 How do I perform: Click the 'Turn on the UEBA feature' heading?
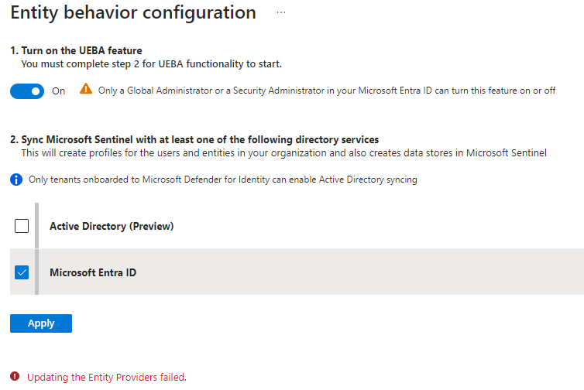(x=77, y=50)
